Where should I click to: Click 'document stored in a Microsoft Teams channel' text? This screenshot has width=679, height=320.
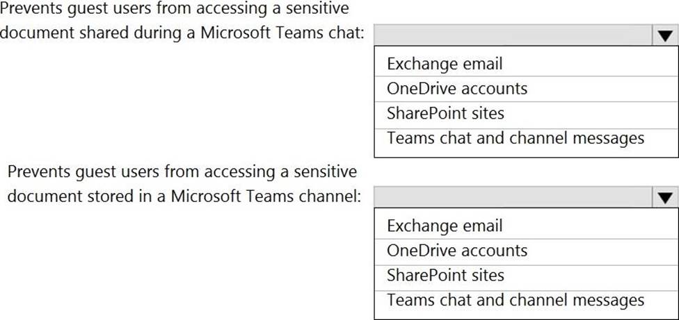[x=184, y=196]
